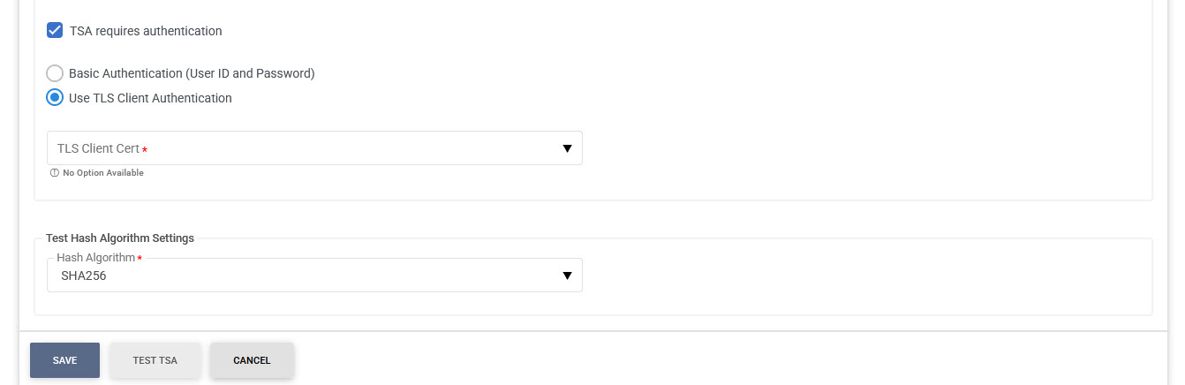Click the Hash Algorithm field label
1185x385 pixels.
95,258
